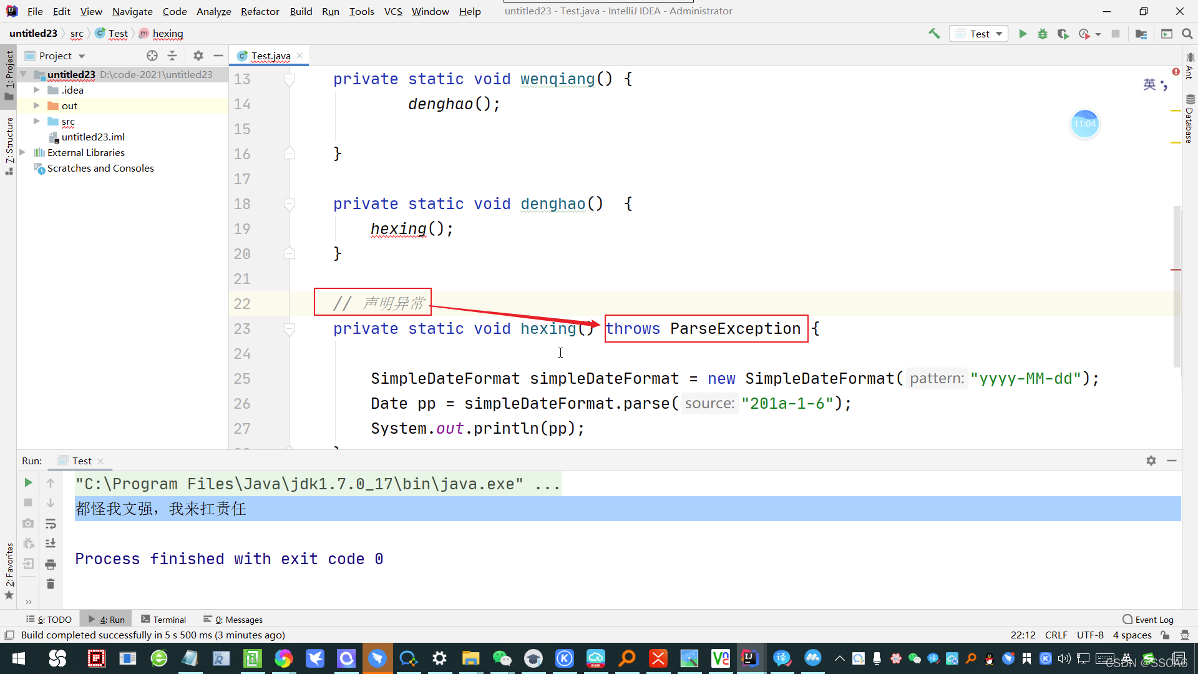Open WeChat from the taskbar
Screen dimensions: 1198x674
(x=502, y=658)
